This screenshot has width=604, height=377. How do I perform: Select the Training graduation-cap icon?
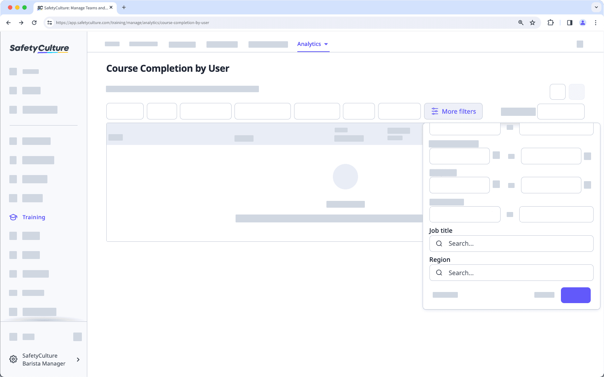[13, 217]
